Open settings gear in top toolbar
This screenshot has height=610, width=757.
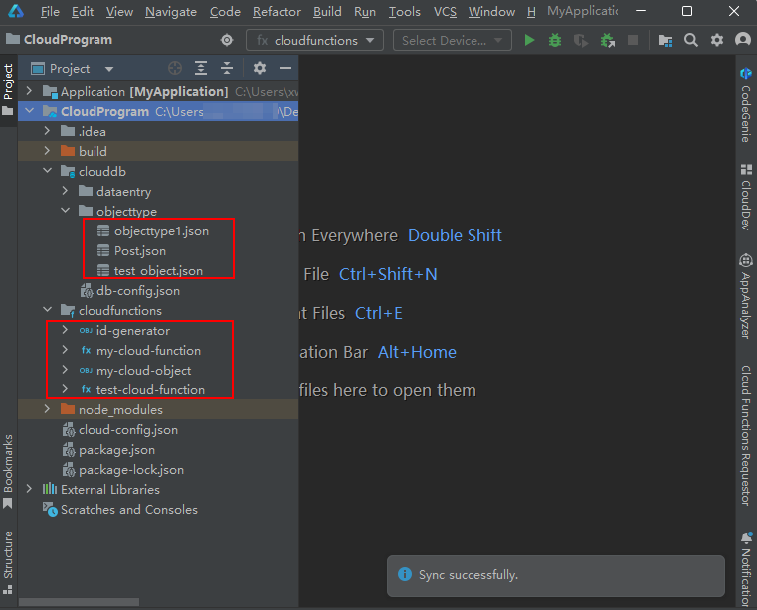click(x=717, y=40)
